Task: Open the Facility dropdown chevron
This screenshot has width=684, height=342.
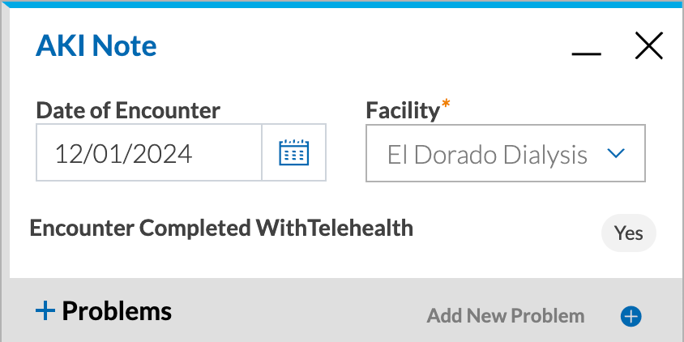Action: click(x=616, y=153)
